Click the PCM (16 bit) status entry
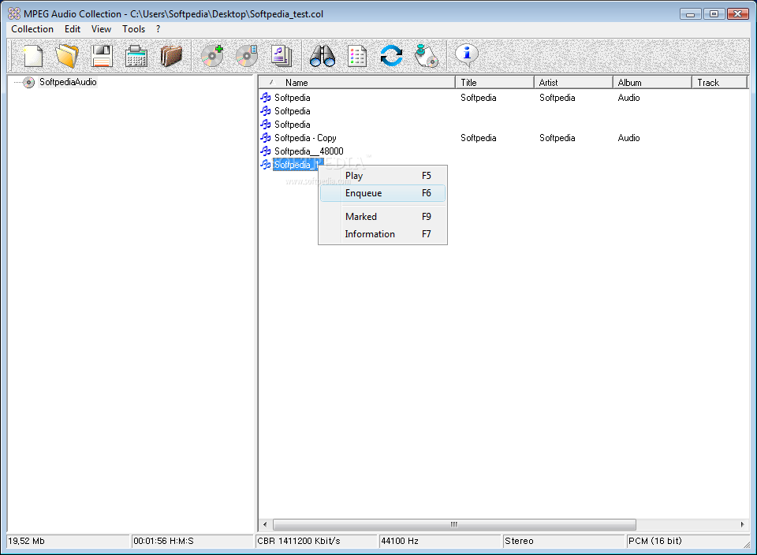This screenshot has height=555, width=757. coord(688,542)
